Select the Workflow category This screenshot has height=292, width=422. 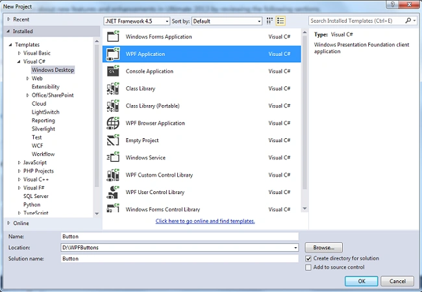point(43,154)
